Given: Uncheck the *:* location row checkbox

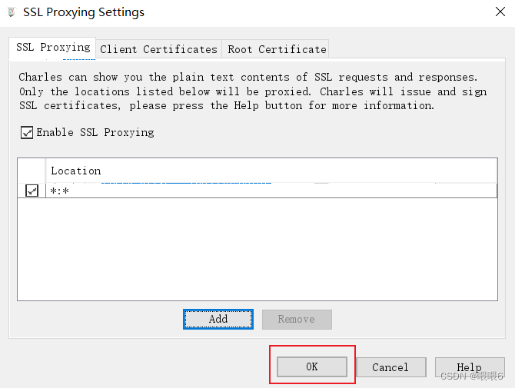Looking at the screenshot, I should pos(32,191).
